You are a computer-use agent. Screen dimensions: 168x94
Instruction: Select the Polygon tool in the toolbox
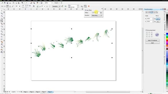(x=2, y=31)
